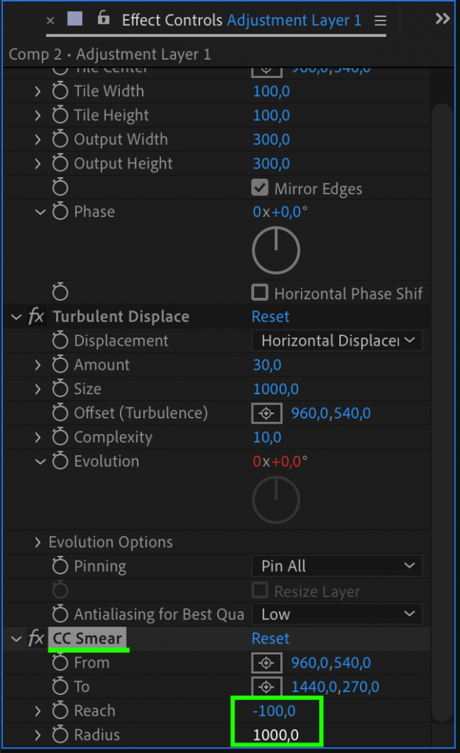Toggle the stopwatch for the Amount property
460x753 pixels.
(x=60, y=364)
